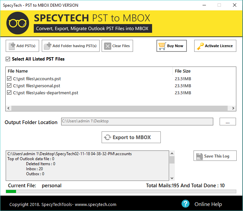The width and height of the screenshot is (243, 211).
Task: Click the current file name 'personal'
Action: click(51, 186)
